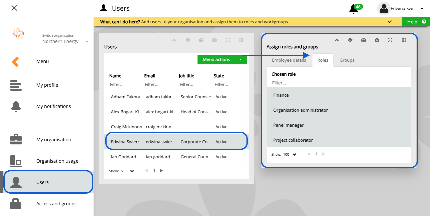Open the grid view icon on the Users panel

(x=241, y=40)
